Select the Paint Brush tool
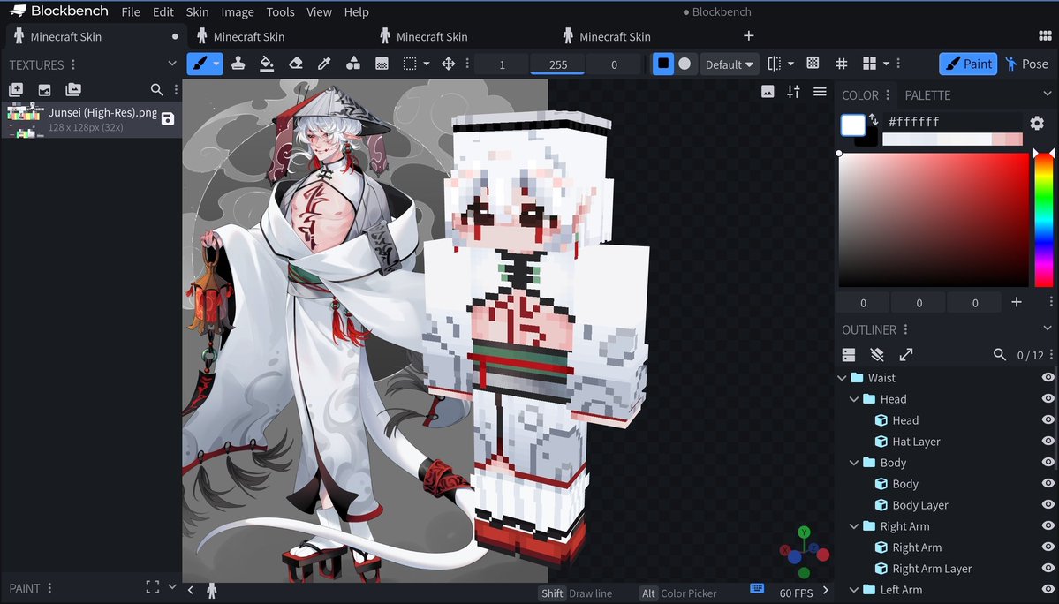 200,64
